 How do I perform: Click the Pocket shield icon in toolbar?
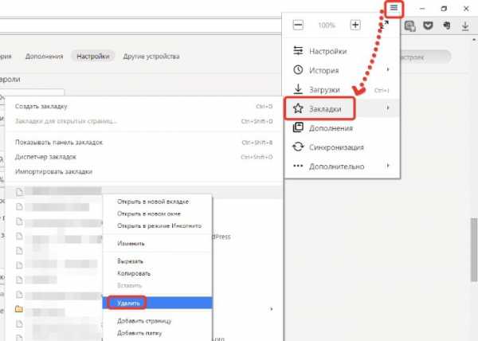pyautogui.click(x=429, y=26)
